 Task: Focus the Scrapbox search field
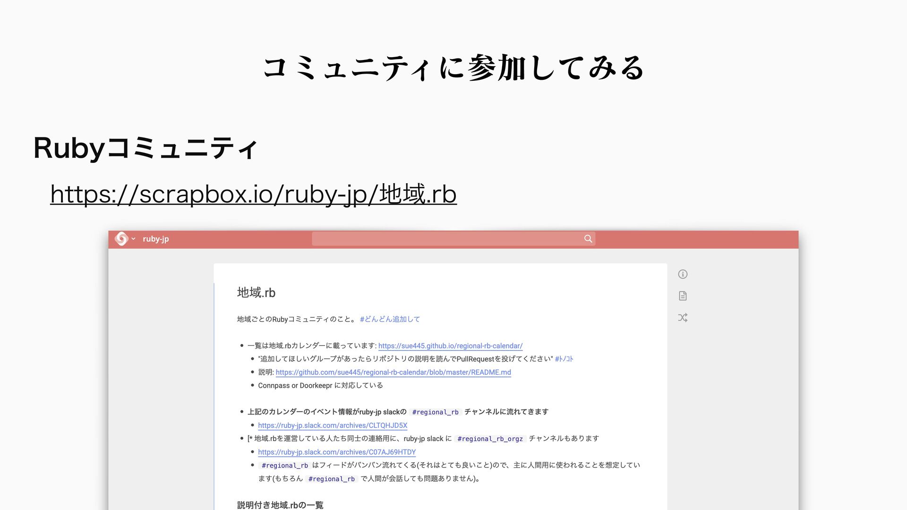446,239
